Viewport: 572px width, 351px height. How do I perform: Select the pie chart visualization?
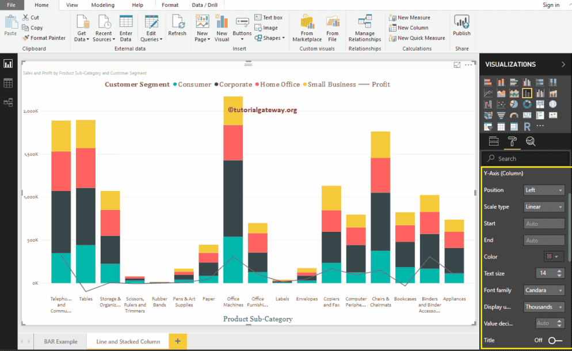tap(514, 104)
